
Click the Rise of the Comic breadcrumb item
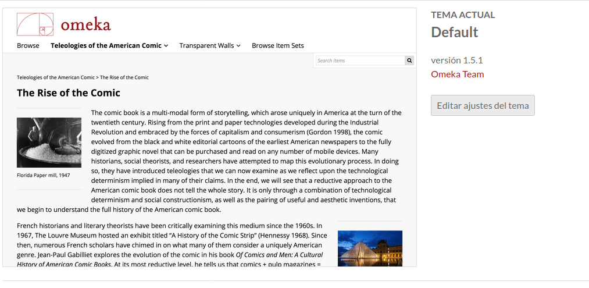tap(124, 77)
